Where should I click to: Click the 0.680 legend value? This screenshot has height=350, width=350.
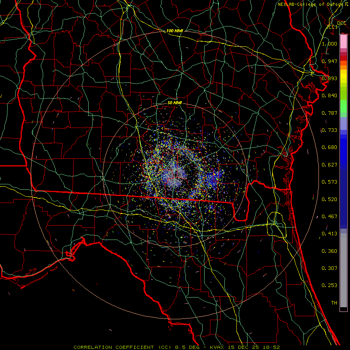point(329,147)
